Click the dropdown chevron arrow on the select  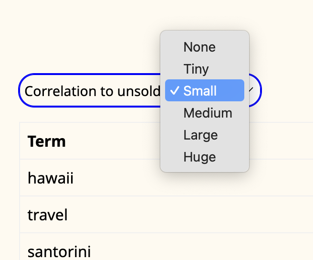click(251, 90)
